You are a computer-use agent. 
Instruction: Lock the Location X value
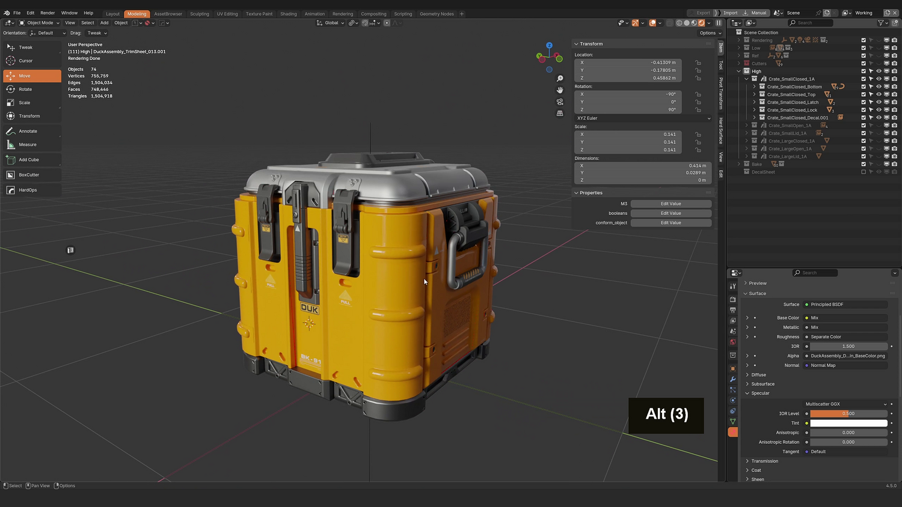pyautogui.click(x=698, y=62)
